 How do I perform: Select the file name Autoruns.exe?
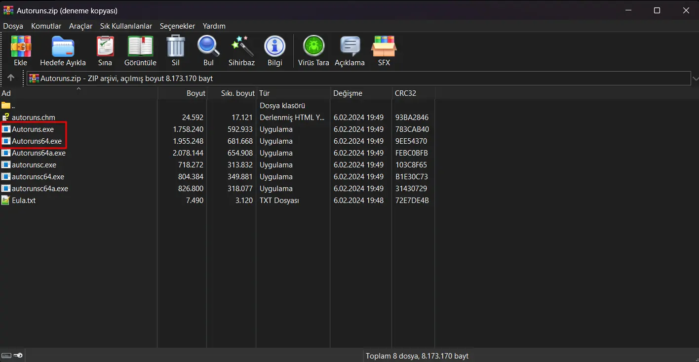coord(33,129)
